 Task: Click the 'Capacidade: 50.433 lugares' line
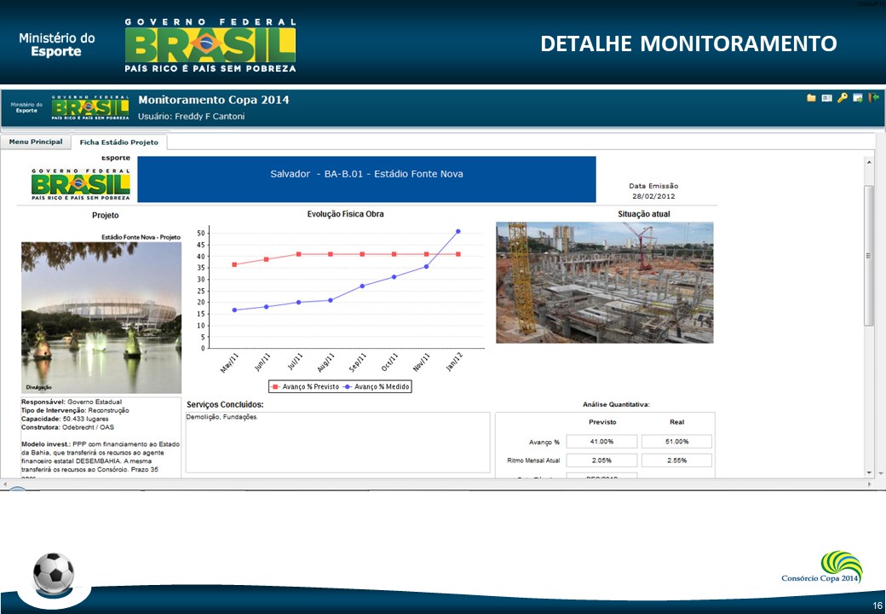click(x=65, y=419)
